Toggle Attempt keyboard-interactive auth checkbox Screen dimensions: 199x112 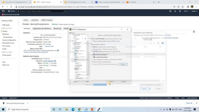point(92,51)
